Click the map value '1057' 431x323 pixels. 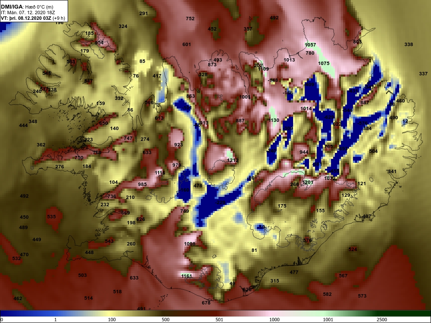coord(311,44)
